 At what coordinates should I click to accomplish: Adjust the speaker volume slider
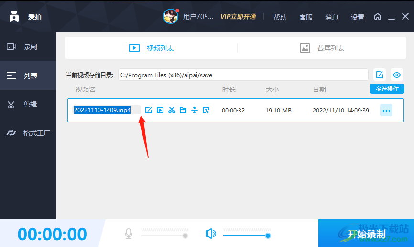pyautogui.click(x=247, y=236)
